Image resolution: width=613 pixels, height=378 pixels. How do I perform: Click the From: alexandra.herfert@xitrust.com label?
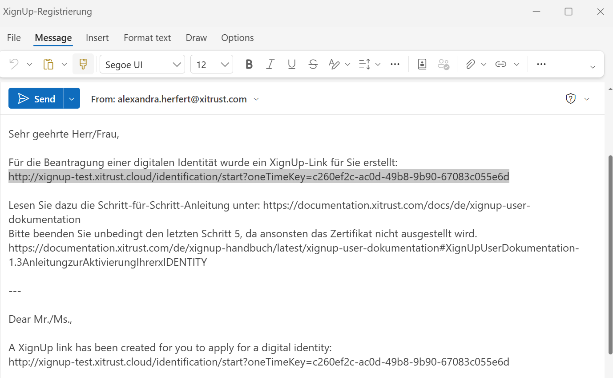(x=169, y=99)
